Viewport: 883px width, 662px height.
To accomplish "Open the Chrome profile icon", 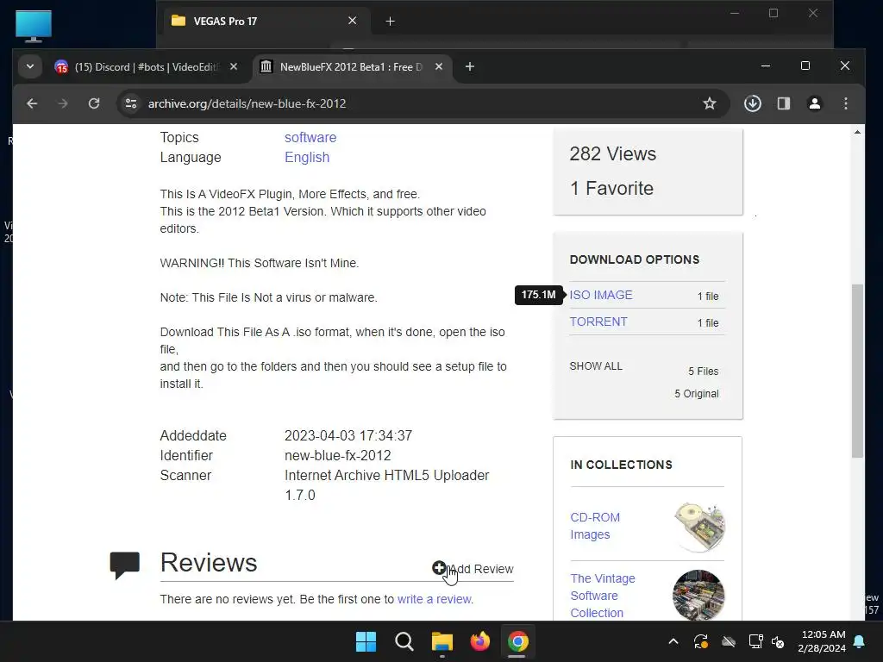I will (814, 103).
